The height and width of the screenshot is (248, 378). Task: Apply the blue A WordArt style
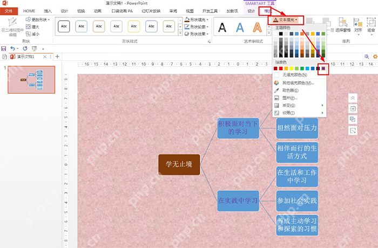pyautogui.click(x=240, y=27)
